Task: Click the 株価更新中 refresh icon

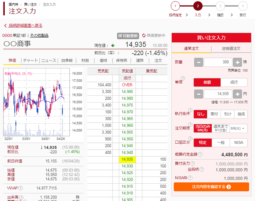Action: [x=144, y=35]
